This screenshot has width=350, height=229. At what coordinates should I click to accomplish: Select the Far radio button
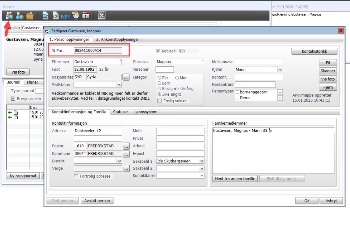tap(159, 78)
